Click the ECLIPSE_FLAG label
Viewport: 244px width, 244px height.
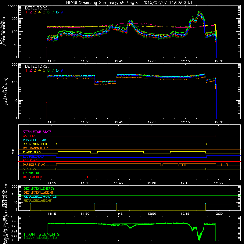(33, 156)
